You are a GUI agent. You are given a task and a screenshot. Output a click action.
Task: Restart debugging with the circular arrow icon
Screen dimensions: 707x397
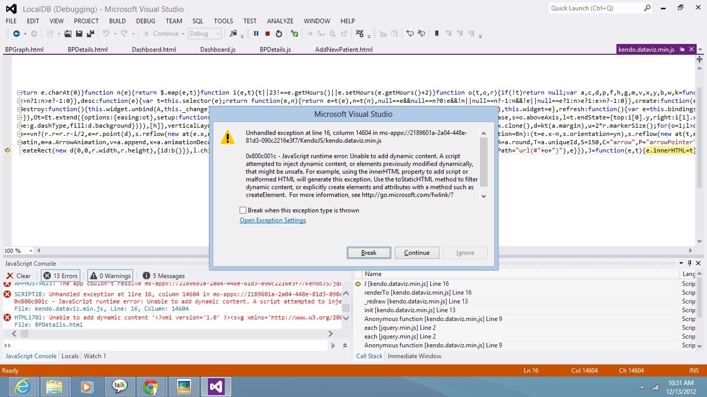(x=279, y=34)
